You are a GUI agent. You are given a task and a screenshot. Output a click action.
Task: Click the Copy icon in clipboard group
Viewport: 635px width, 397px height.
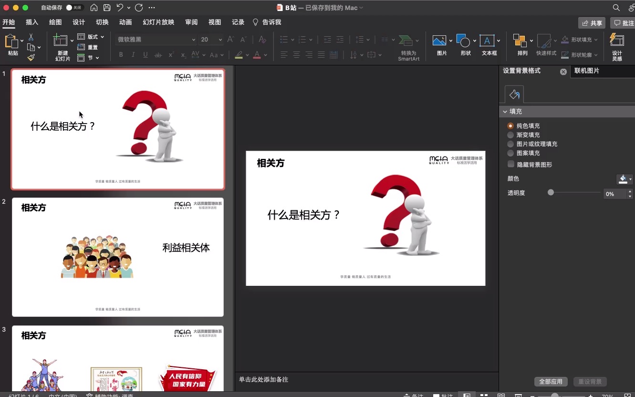(x=31, y=47)
